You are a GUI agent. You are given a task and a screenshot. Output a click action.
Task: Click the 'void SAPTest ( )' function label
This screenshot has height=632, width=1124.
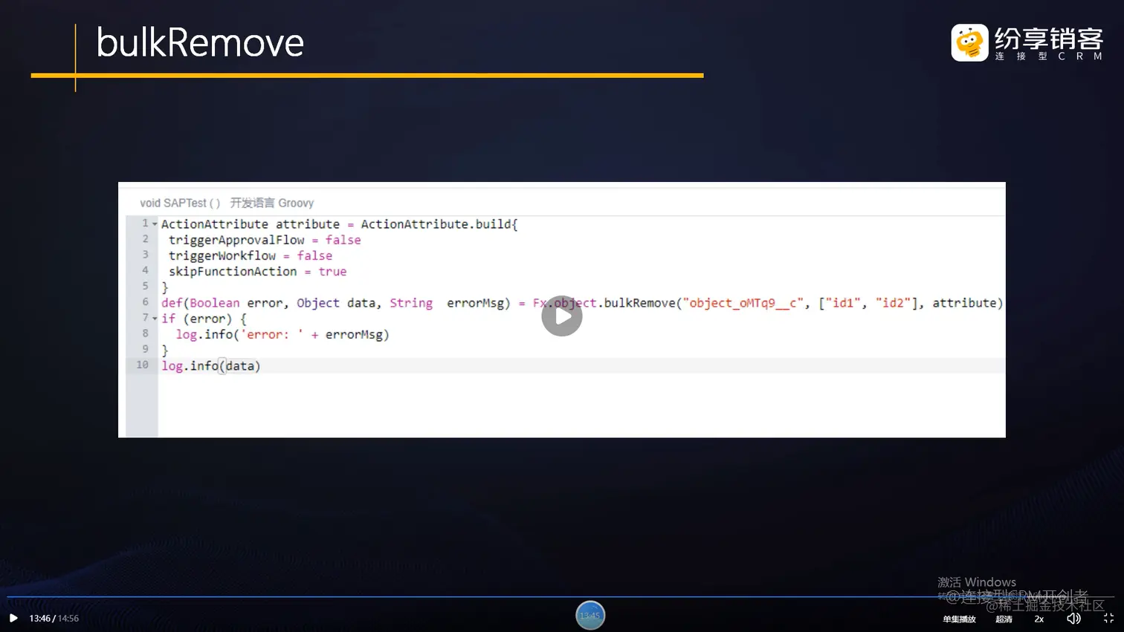[x=180, y=203]
